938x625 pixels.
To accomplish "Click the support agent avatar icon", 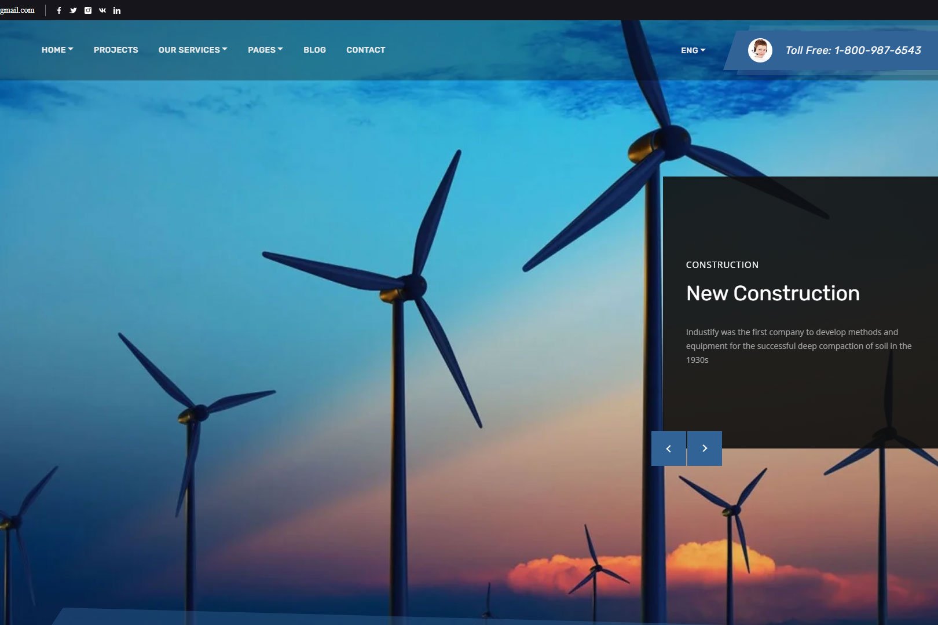I will (760, 50).
